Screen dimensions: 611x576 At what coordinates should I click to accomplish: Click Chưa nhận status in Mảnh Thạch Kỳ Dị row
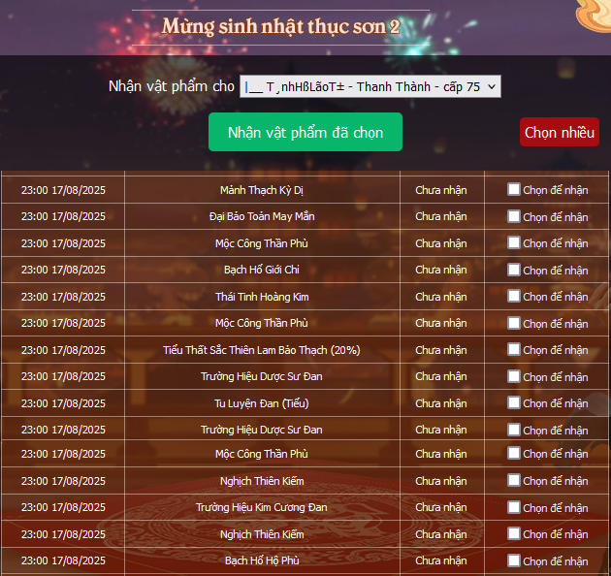point(441,190)
